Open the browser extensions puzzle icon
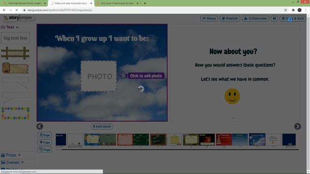 (293, 10)
